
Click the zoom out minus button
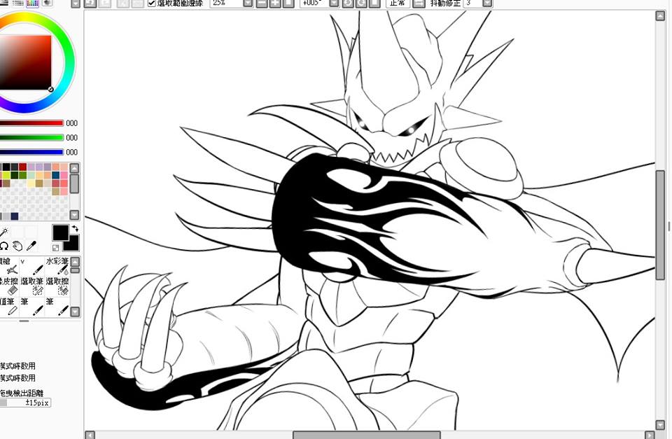coord(261,4)
